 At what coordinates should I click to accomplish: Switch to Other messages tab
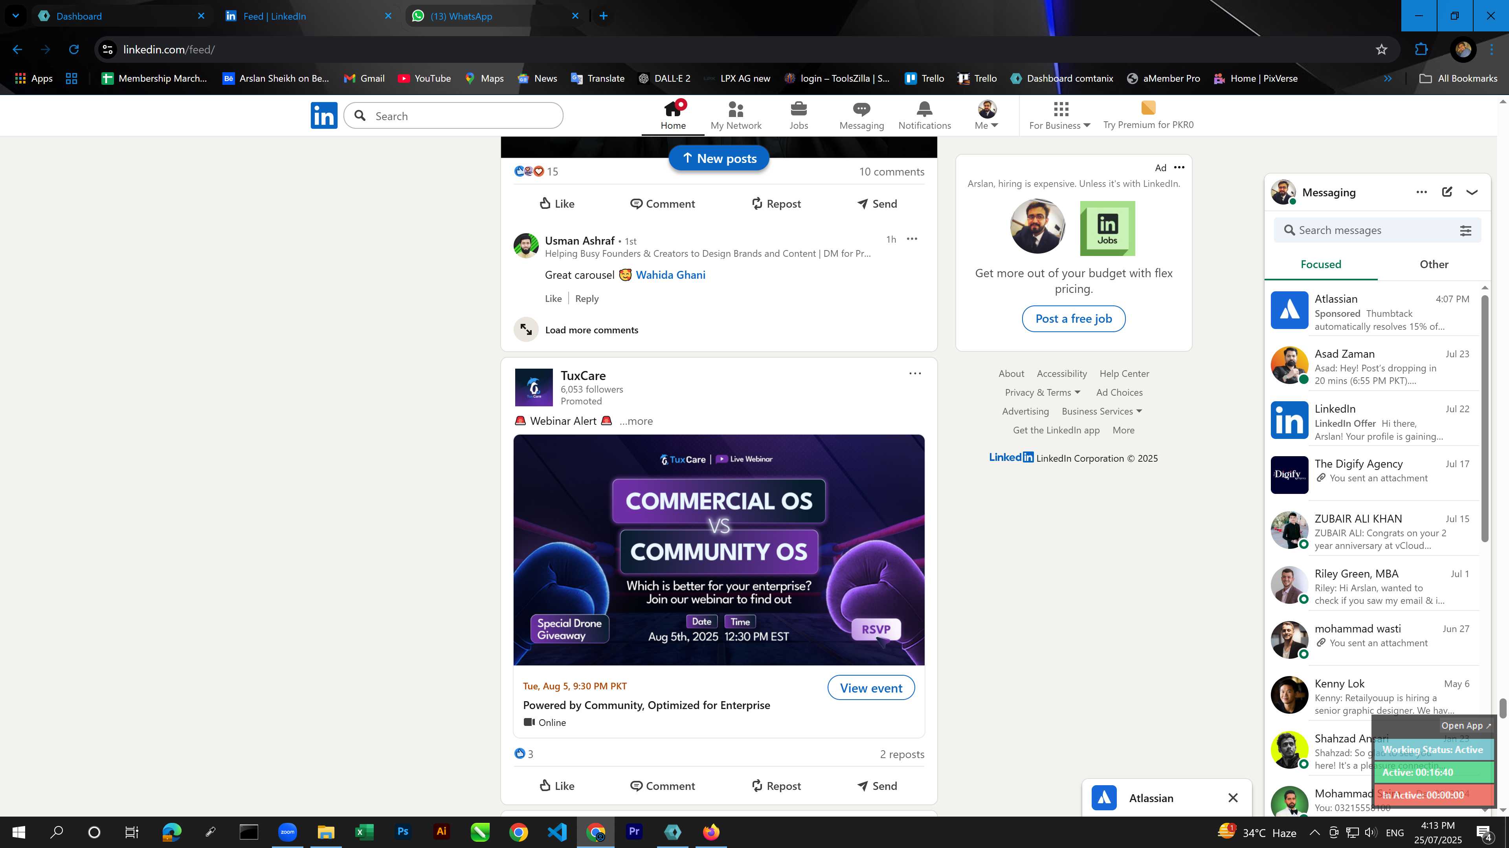[1434, 265]
